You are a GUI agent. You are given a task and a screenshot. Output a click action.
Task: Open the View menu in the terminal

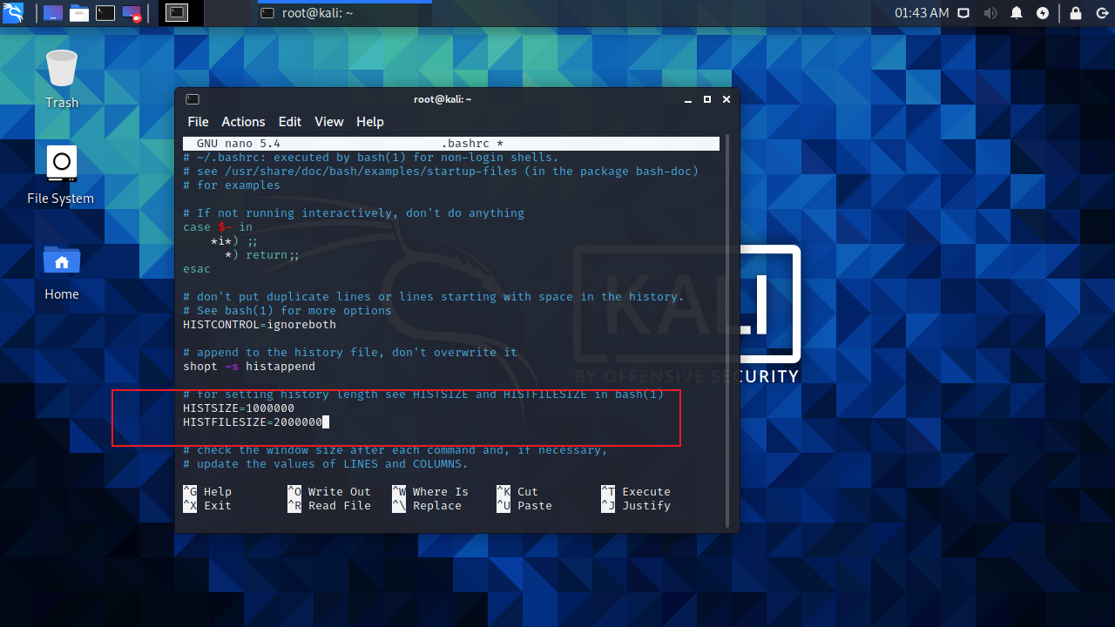(x=329, y=122)
